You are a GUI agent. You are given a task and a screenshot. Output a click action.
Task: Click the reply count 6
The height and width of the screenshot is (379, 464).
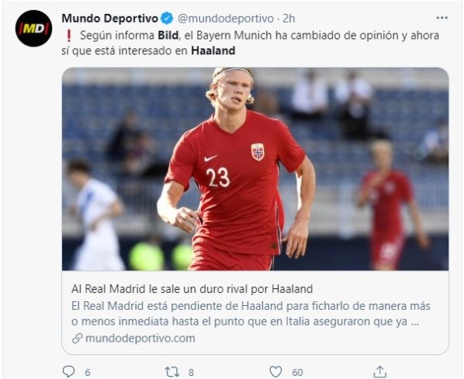pyautogui.click(x=88, y=372)
